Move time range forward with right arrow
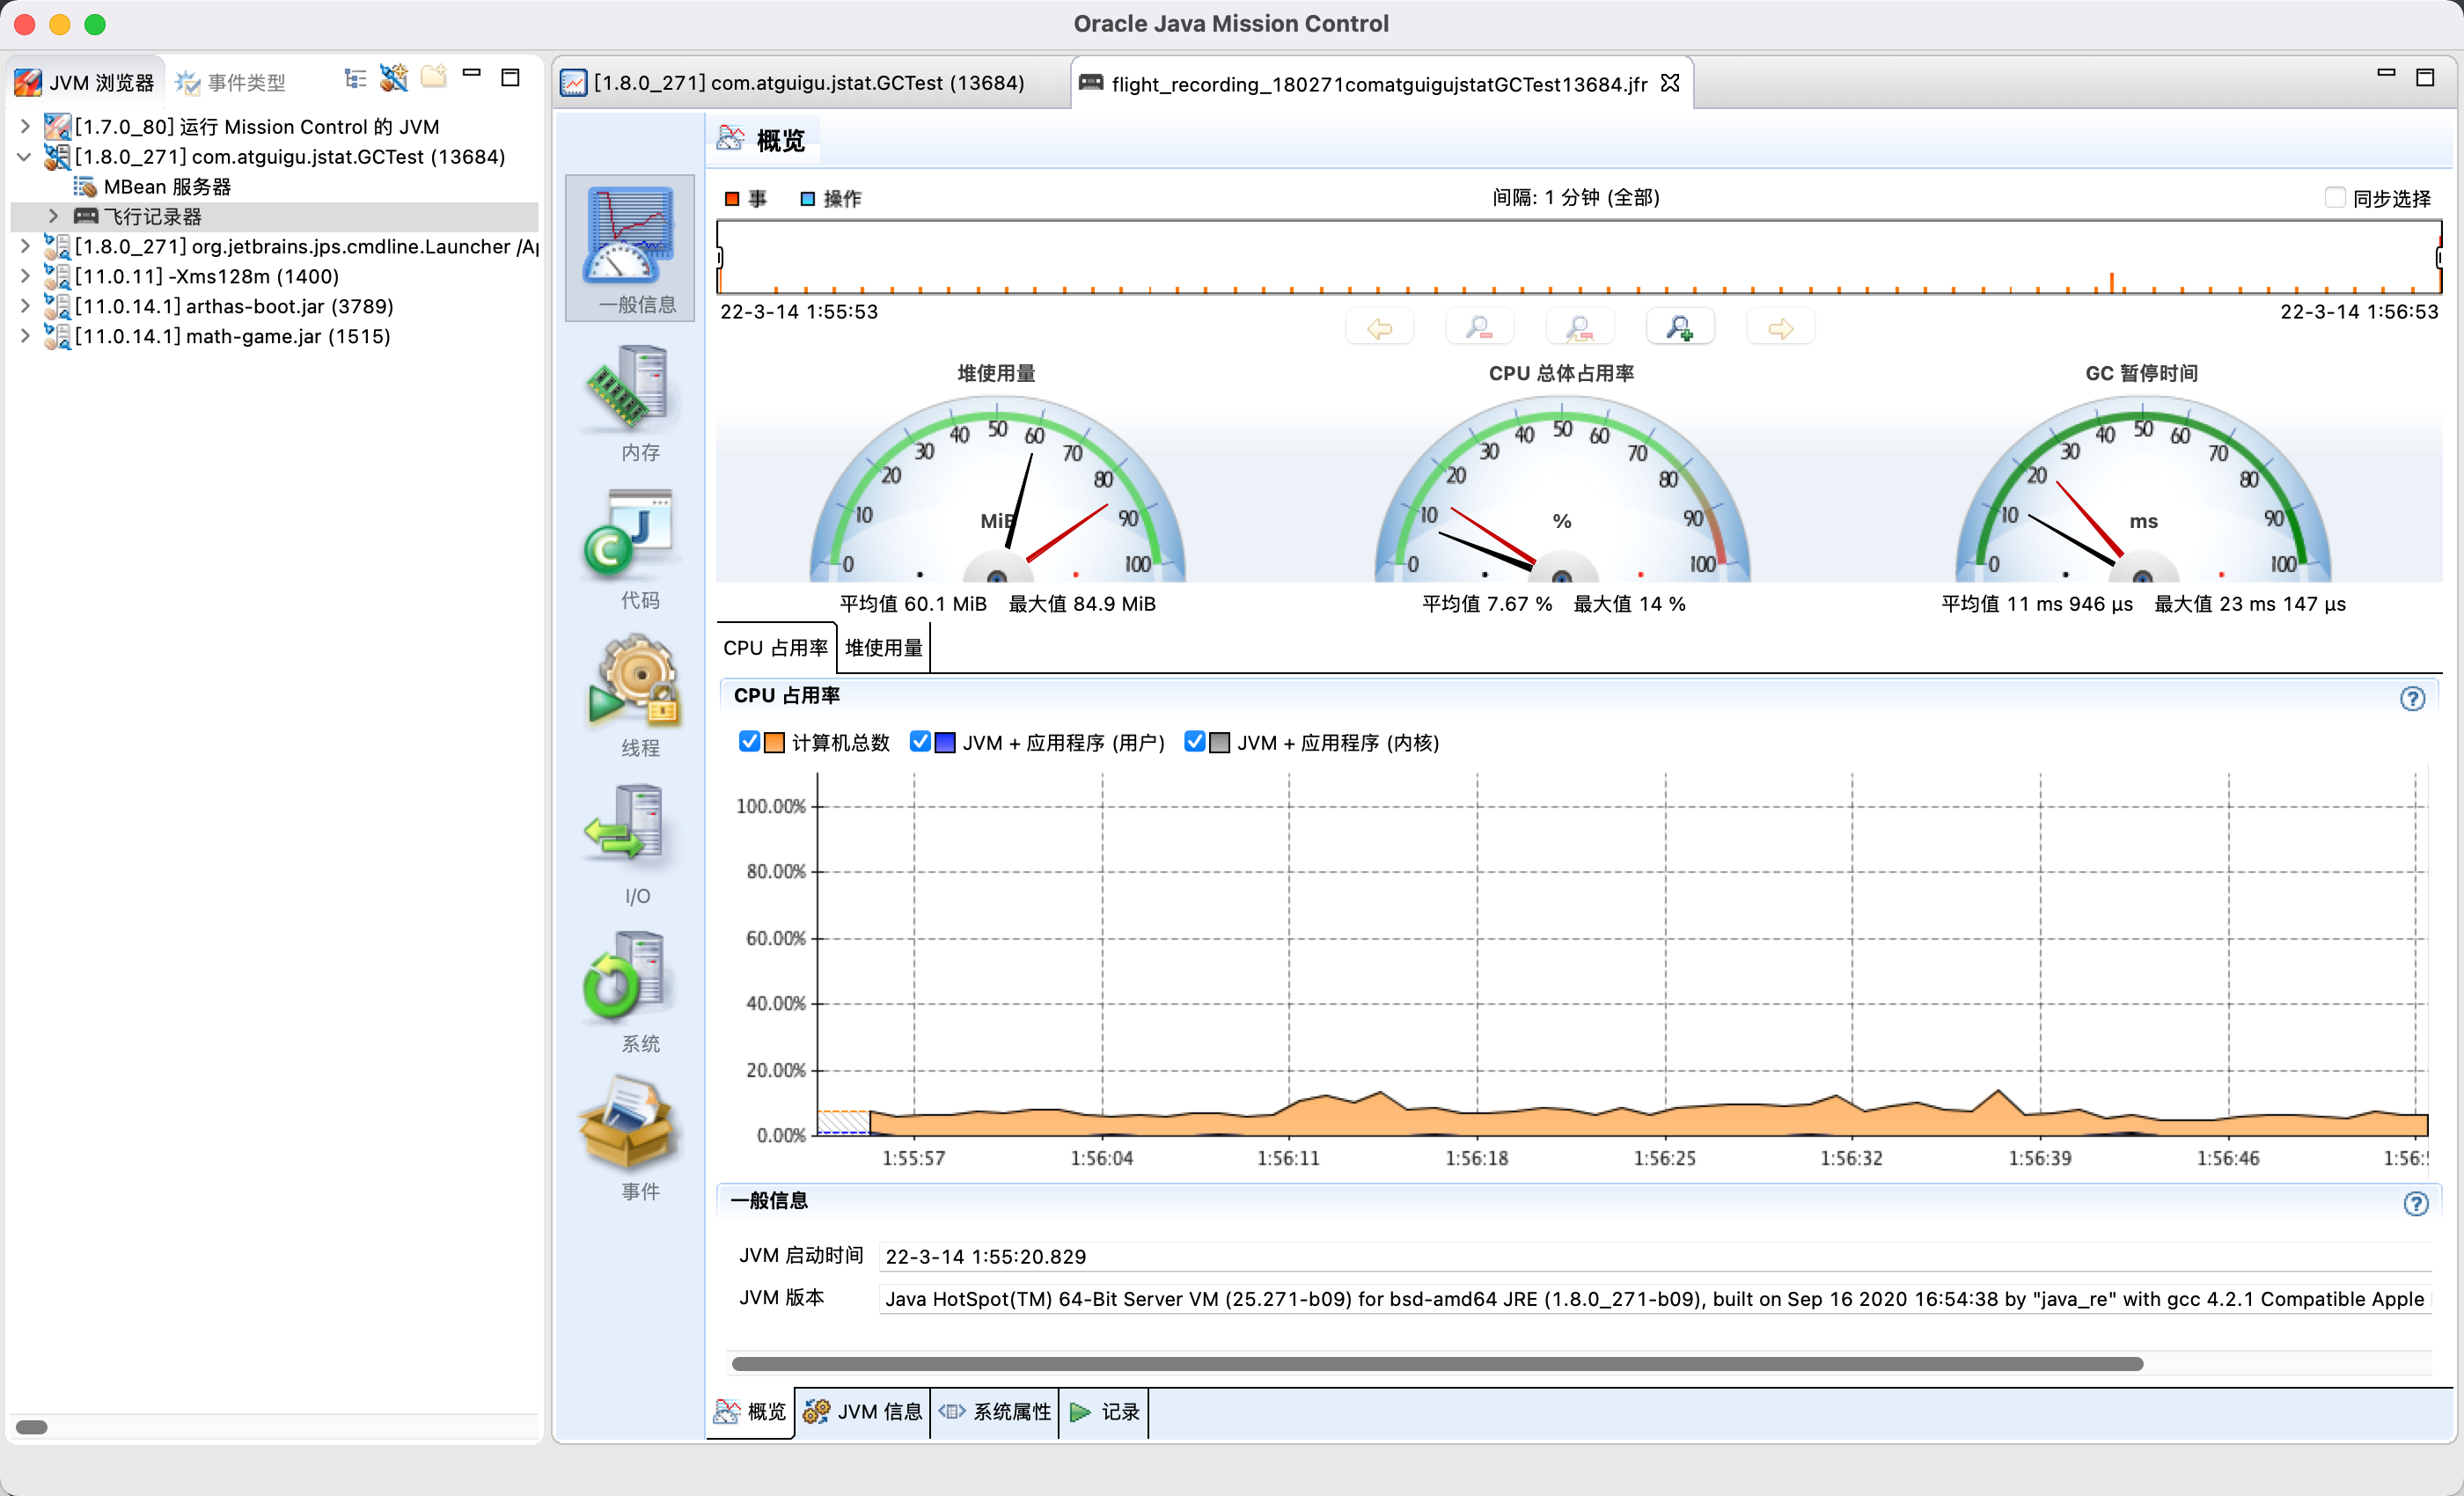2464x1496 pixels. coord(1781,328)
